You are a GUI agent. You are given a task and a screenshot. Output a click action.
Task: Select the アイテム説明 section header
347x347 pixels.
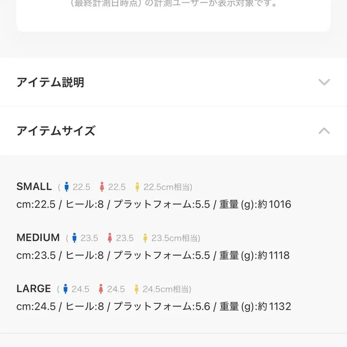[51, 82]
